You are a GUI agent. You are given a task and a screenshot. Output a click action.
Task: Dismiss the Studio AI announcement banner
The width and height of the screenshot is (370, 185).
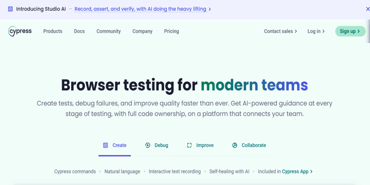[367, 9]
